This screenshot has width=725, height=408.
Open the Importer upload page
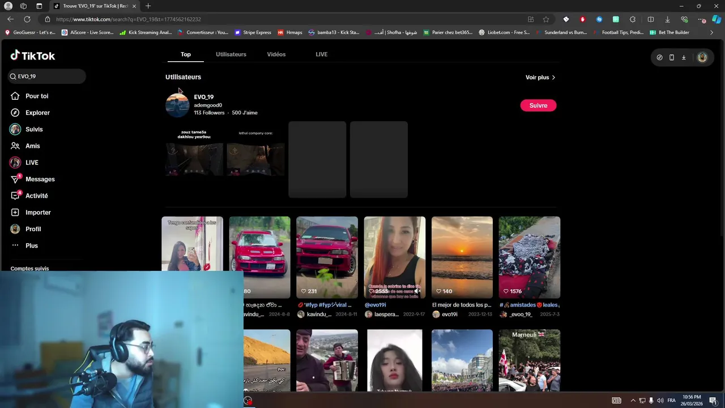pos(31,212)
